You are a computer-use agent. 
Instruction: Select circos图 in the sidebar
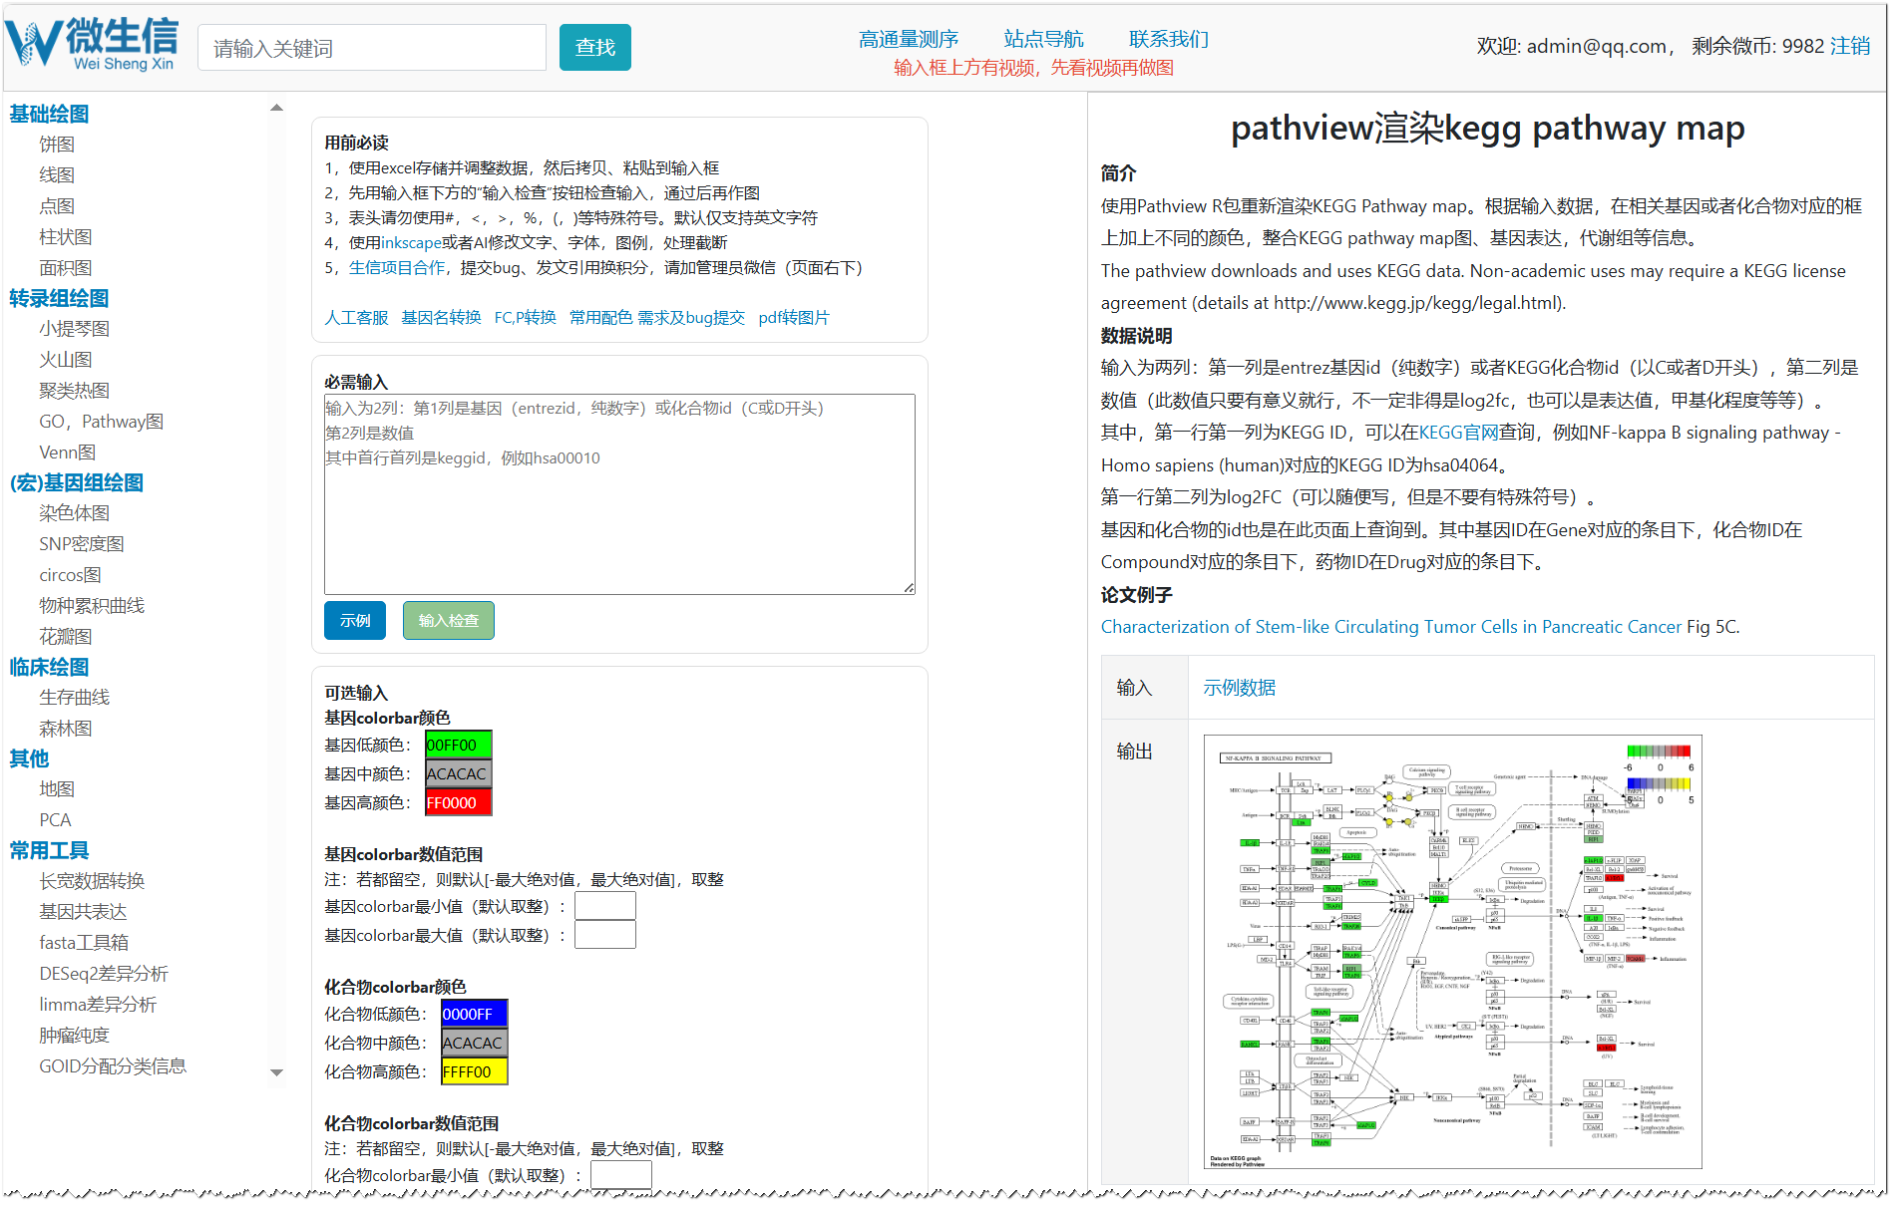[x=71, y=575]
